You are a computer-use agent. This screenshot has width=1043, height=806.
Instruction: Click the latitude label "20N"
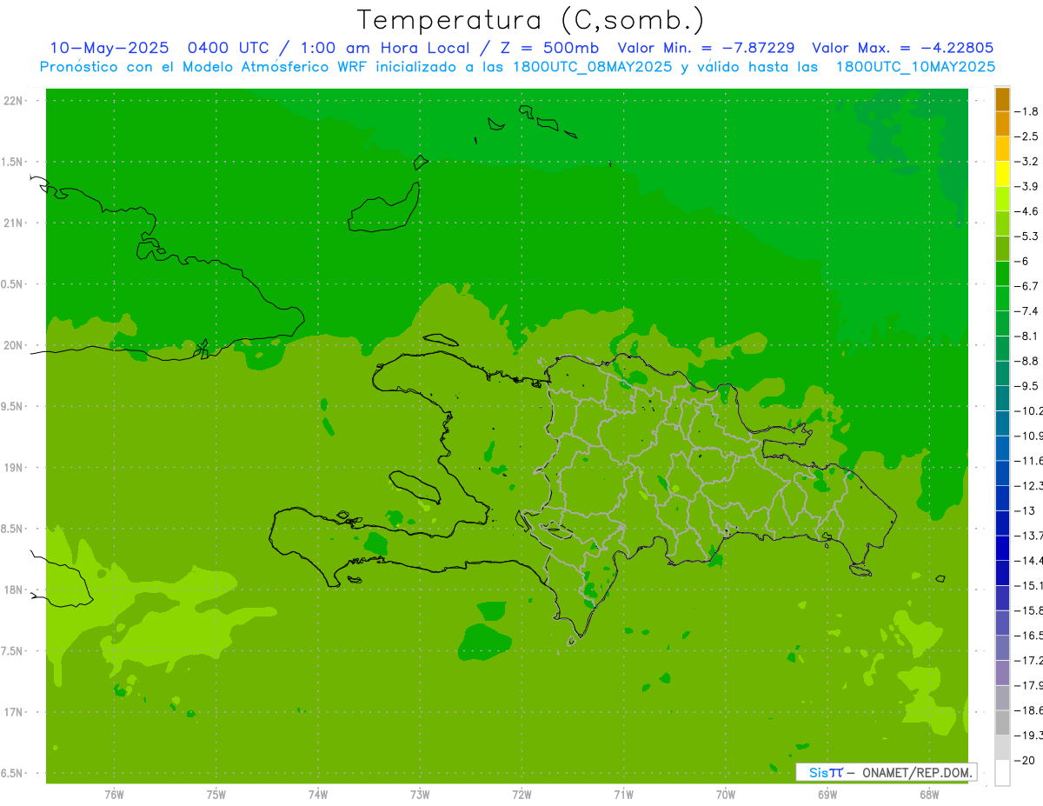[15, 345]
